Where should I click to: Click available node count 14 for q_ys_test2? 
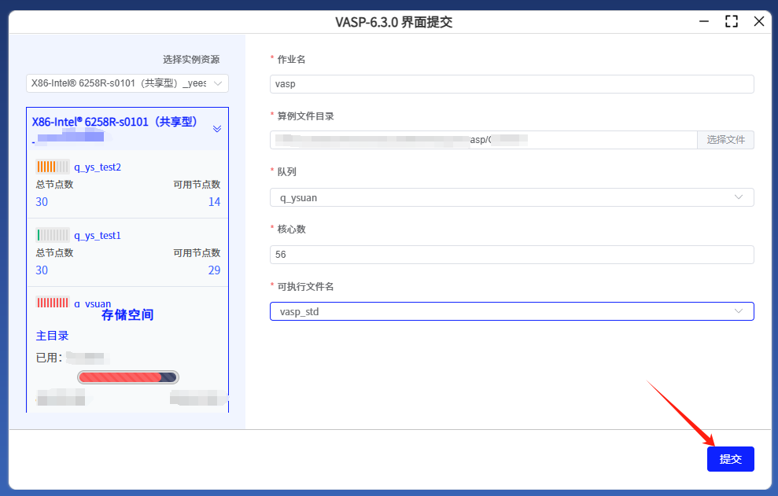coord(214,202)
